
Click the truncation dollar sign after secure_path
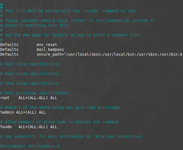pyautogui.click(x=181, y=54)
